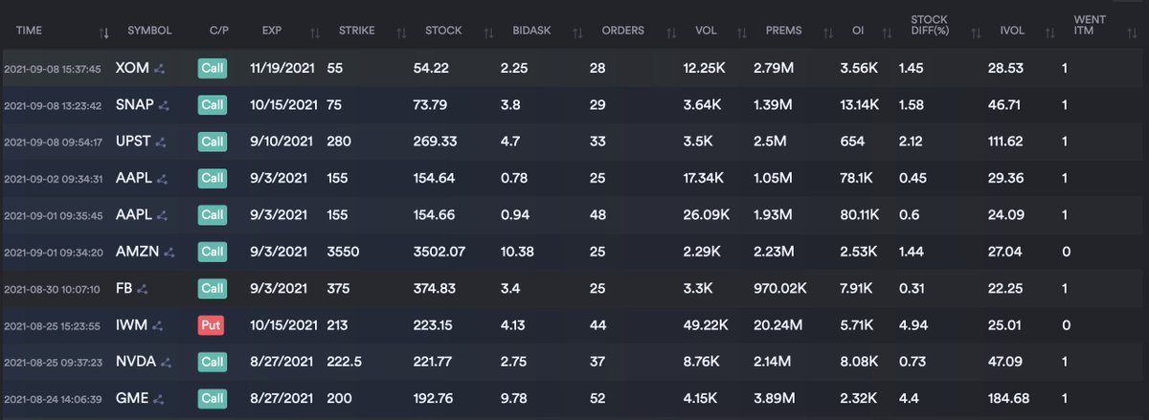Sort table by the TIME column arrows
This screenshot has width=1149, height=420.
click(x=104, y=33)
